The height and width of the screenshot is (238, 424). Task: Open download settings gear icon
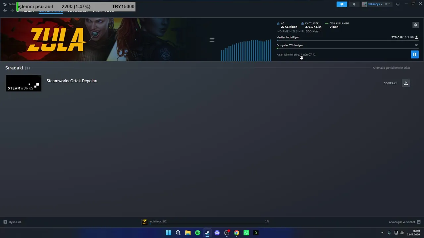416,25
